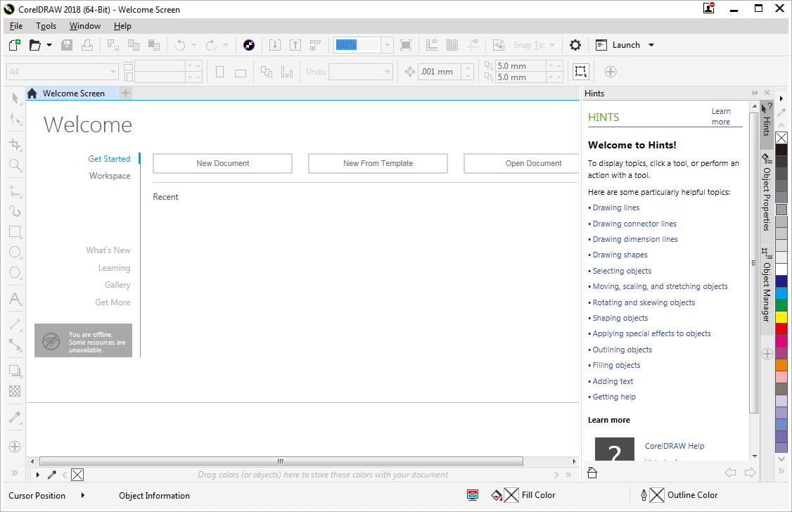Open the Units dropdown
The width and height of the screenshot is (792, 512).
[388, 72]
